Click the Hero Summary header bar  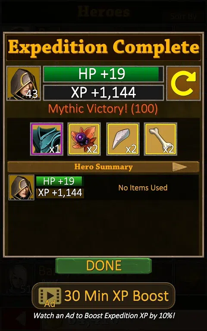pos(103,167)
